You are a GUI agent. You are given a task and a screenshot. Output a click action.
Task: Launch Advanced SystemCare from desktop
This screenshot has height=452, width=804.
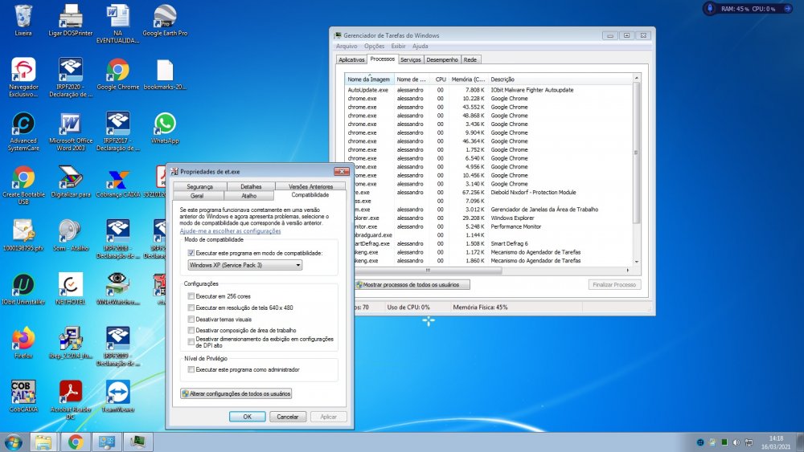click(23, 132)
